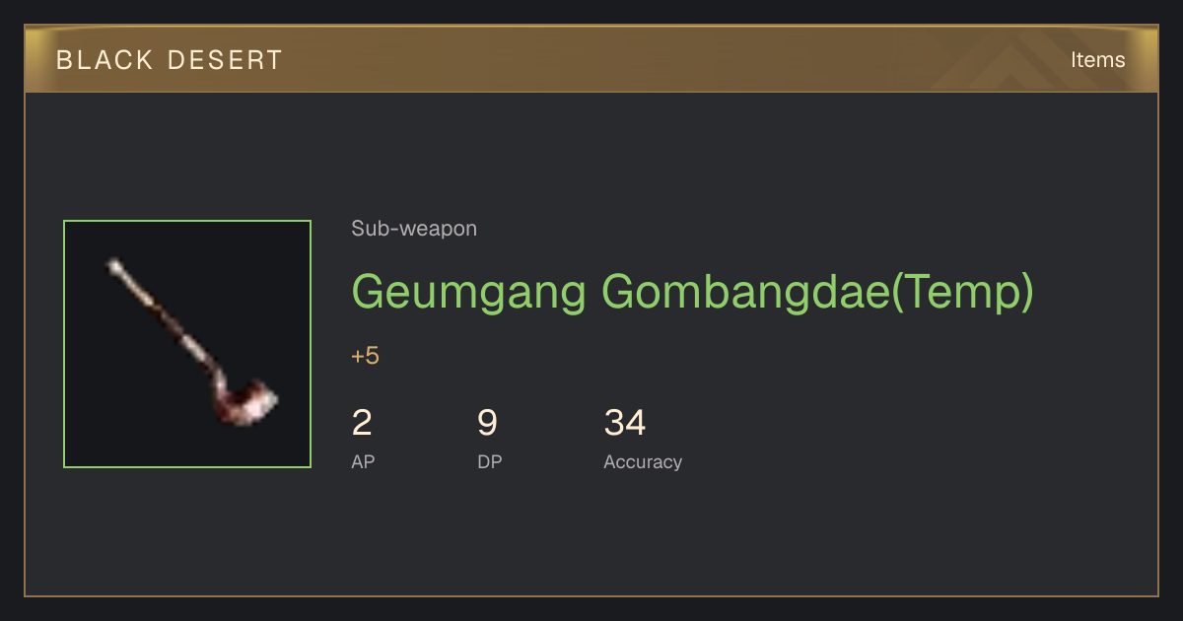Click the word Geumgang in the title

click(x=469, y=292)
